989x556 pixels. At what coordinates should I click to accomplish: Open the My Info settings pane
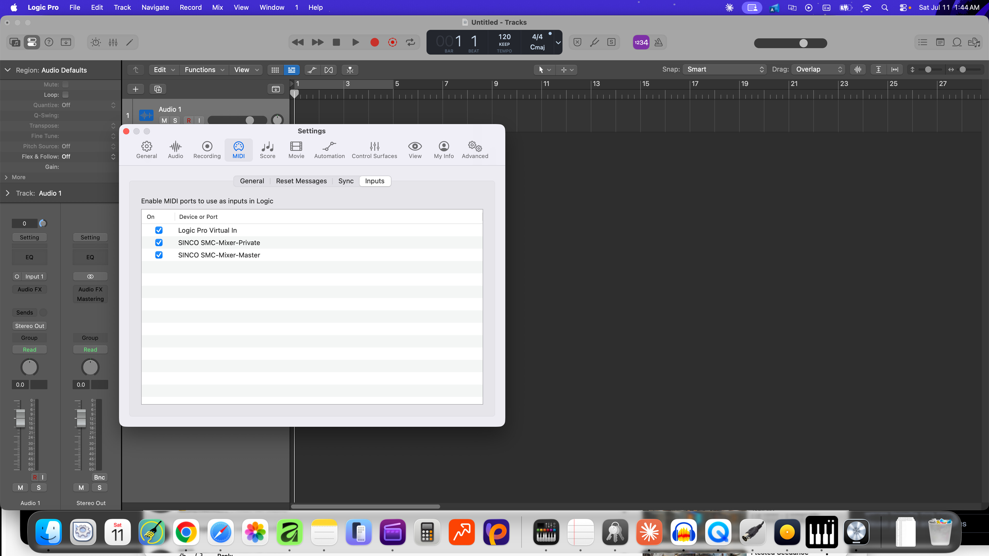click(x=444, y=150)
